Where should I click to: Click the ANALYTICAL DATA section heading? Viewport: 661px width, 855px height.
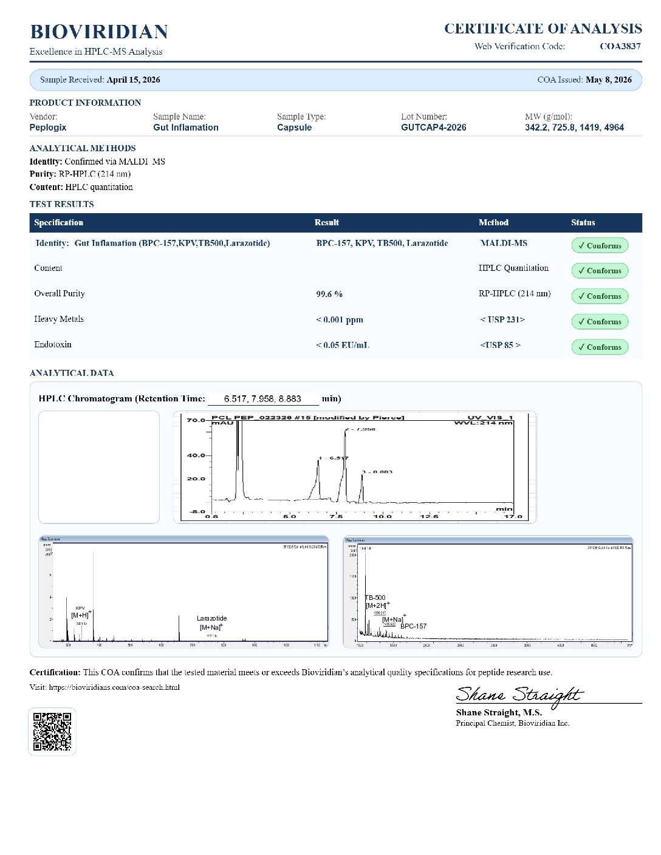point(72,373)
